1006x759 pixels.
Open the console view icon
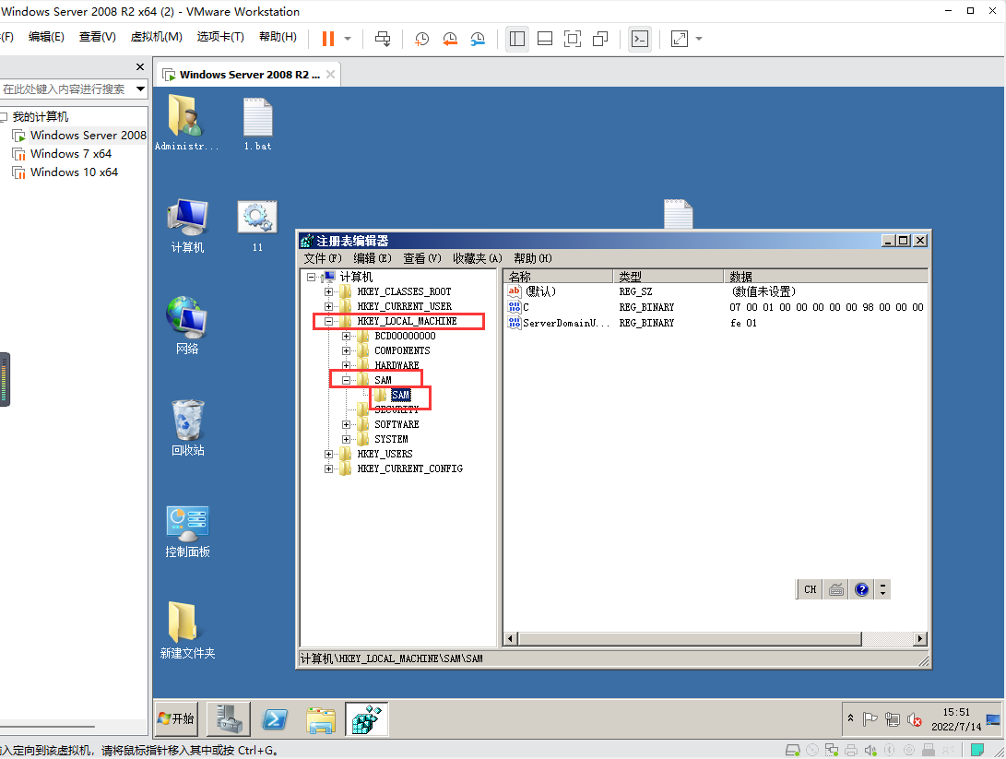pyautogui.click(x=640, y=39)
